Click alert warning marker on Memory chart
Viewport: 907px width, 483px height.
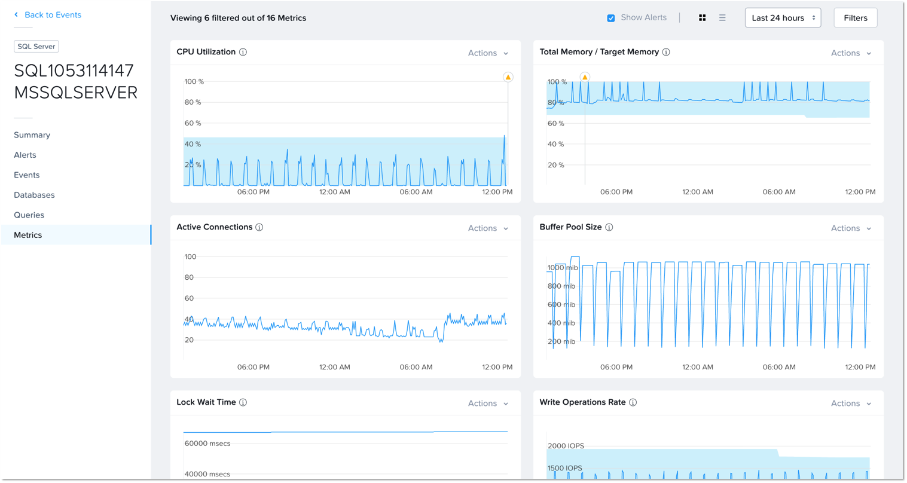(585, 77)
